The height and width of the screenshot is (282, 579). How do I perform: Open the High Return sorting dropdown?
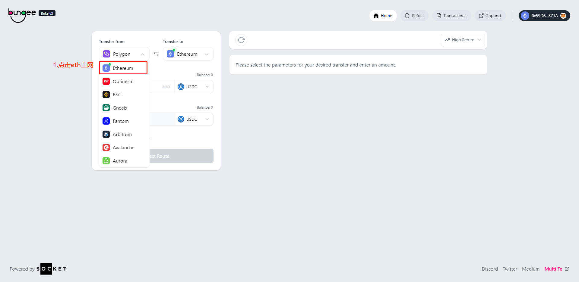(463, 40)
